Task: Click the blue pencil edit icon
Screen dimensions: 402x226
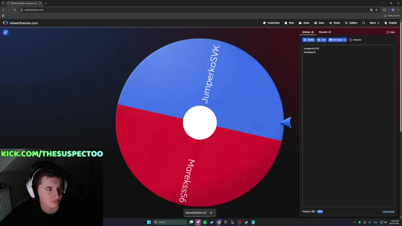Action: tap(5, 32)
